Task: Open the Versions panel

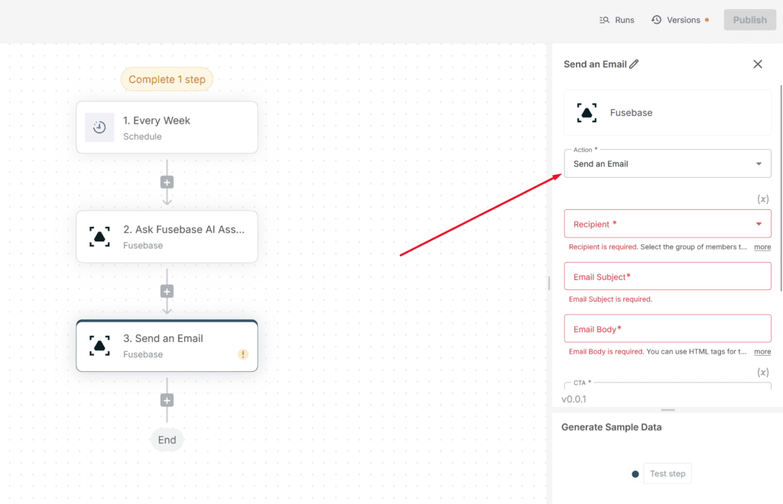Action: click(x=680, y=20)
